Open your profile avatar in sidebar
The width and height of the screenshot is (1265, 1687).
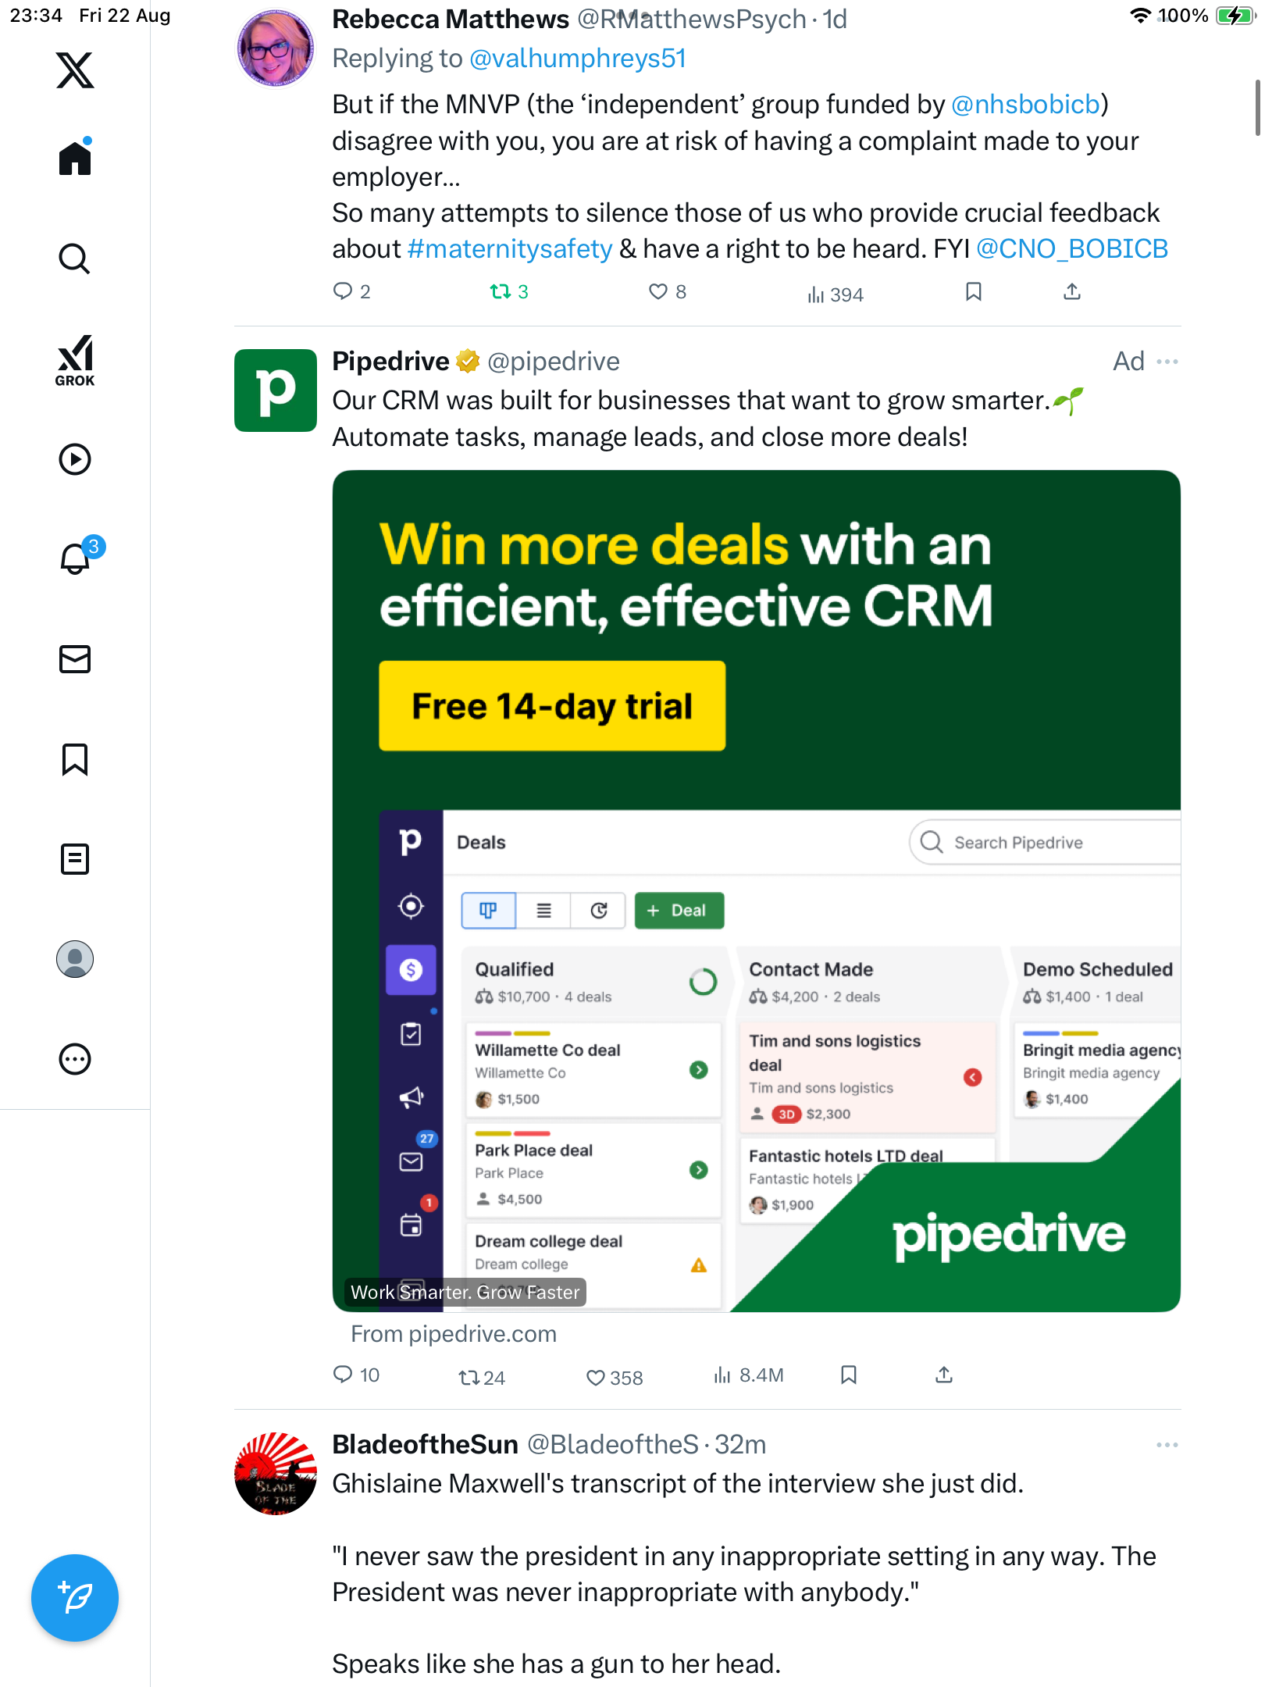tap(75, 959)
